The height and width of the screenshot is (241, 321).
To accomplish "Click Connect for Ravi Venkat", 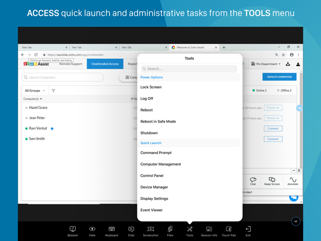I will tap(273, 128).
